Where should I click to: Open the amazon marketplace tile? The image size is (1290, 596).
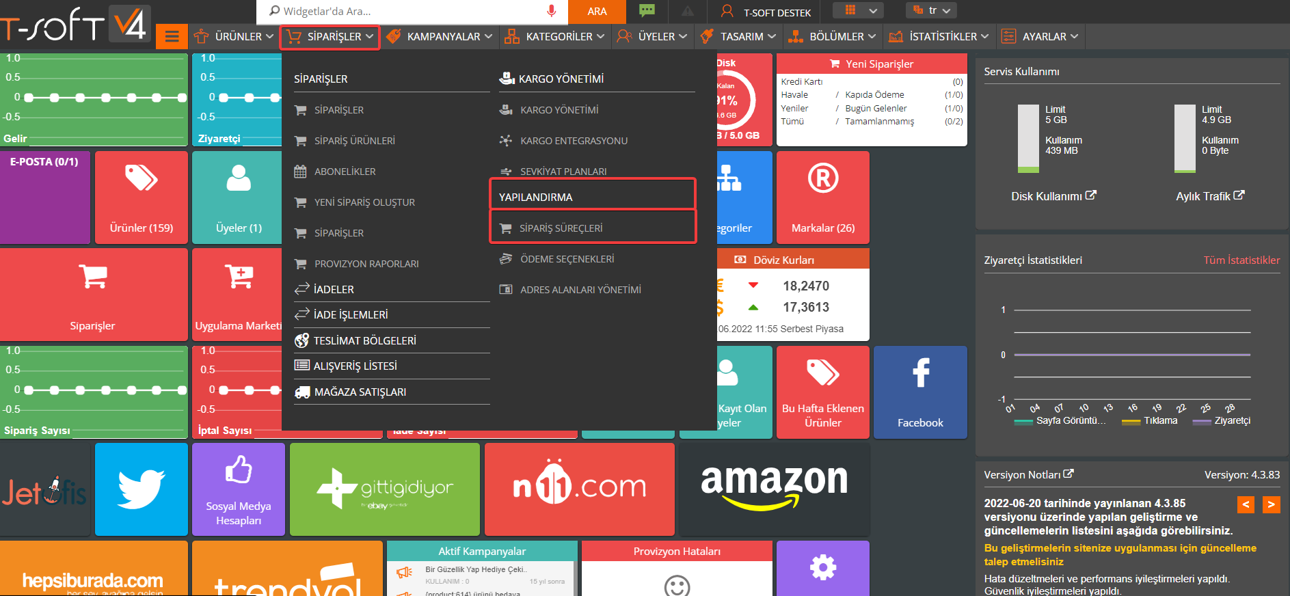[775, 489]
